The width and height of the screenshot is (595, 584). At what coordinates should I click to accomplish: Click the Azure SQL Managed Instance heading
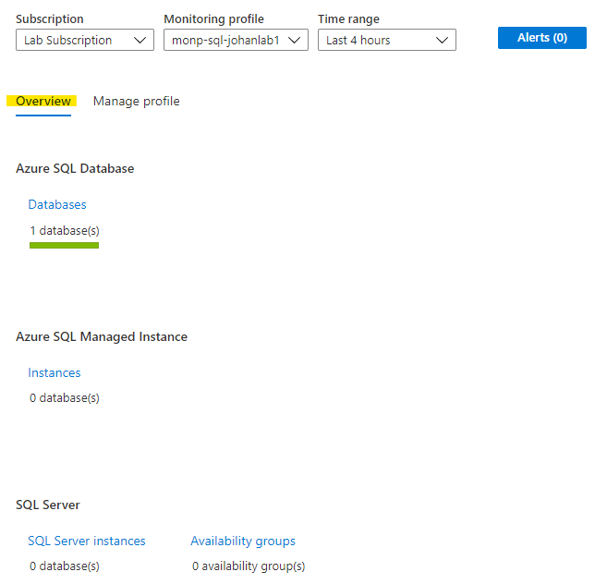tap(102, 337)
